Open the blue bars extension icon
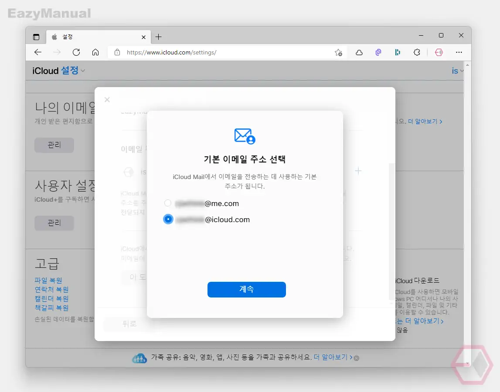Screen dimensions: 500x392 397,52
